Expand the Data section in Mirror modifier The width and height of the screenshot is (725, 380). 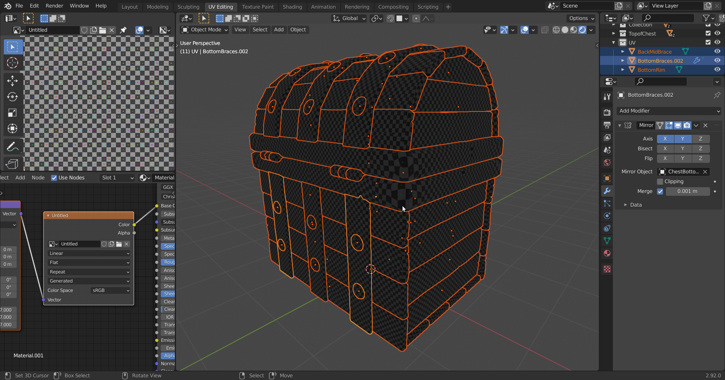636,205
